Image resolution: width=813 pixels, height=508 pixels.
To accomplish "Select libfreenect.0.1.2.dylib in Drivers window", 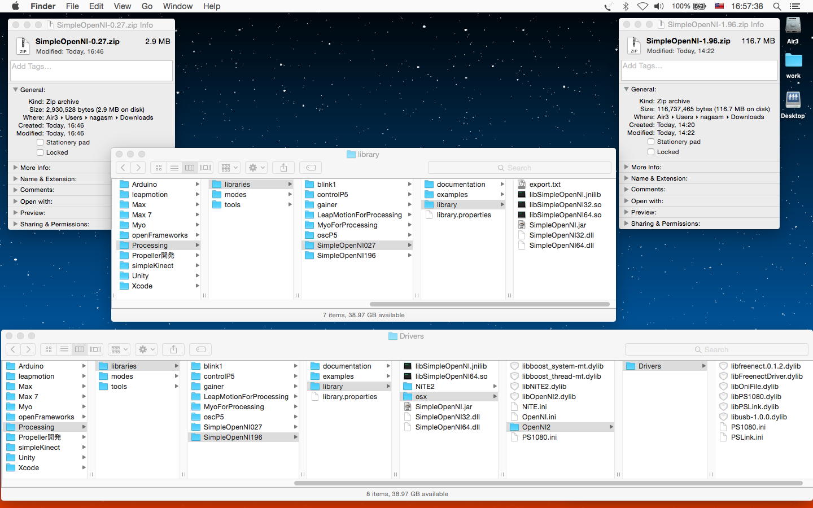I will point(764,366).
